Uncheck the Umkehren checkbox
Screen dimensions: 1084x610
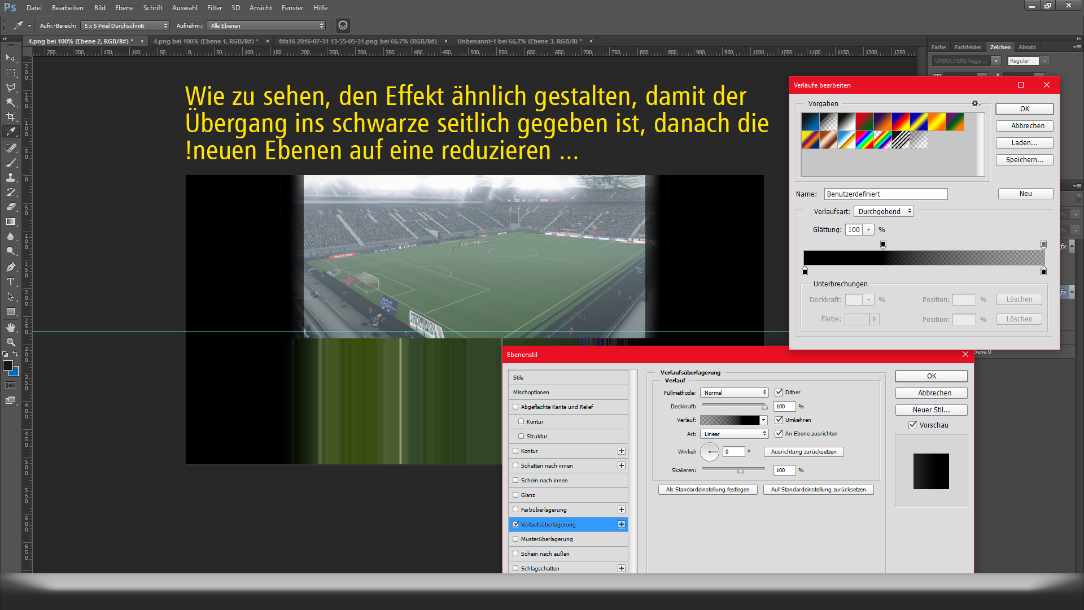(x=779, y=420)
